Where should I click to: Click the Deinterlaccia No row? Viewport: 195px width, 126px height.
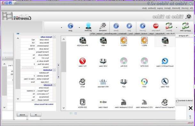[36, 97]
